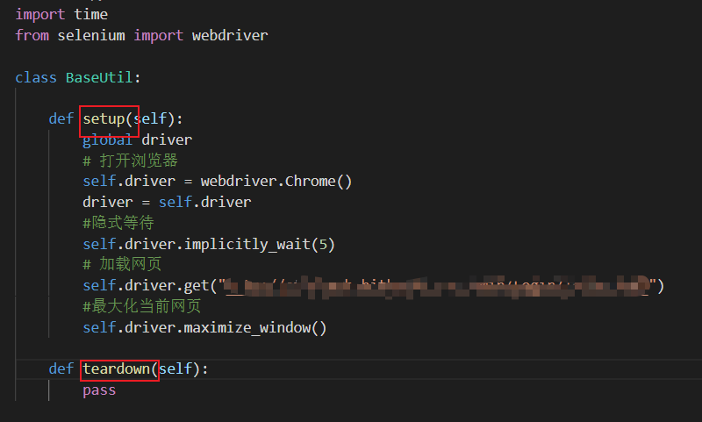Click the comment '# 加载网页'
The width and height of the screenshot is (702, 422).
(122, 264)
